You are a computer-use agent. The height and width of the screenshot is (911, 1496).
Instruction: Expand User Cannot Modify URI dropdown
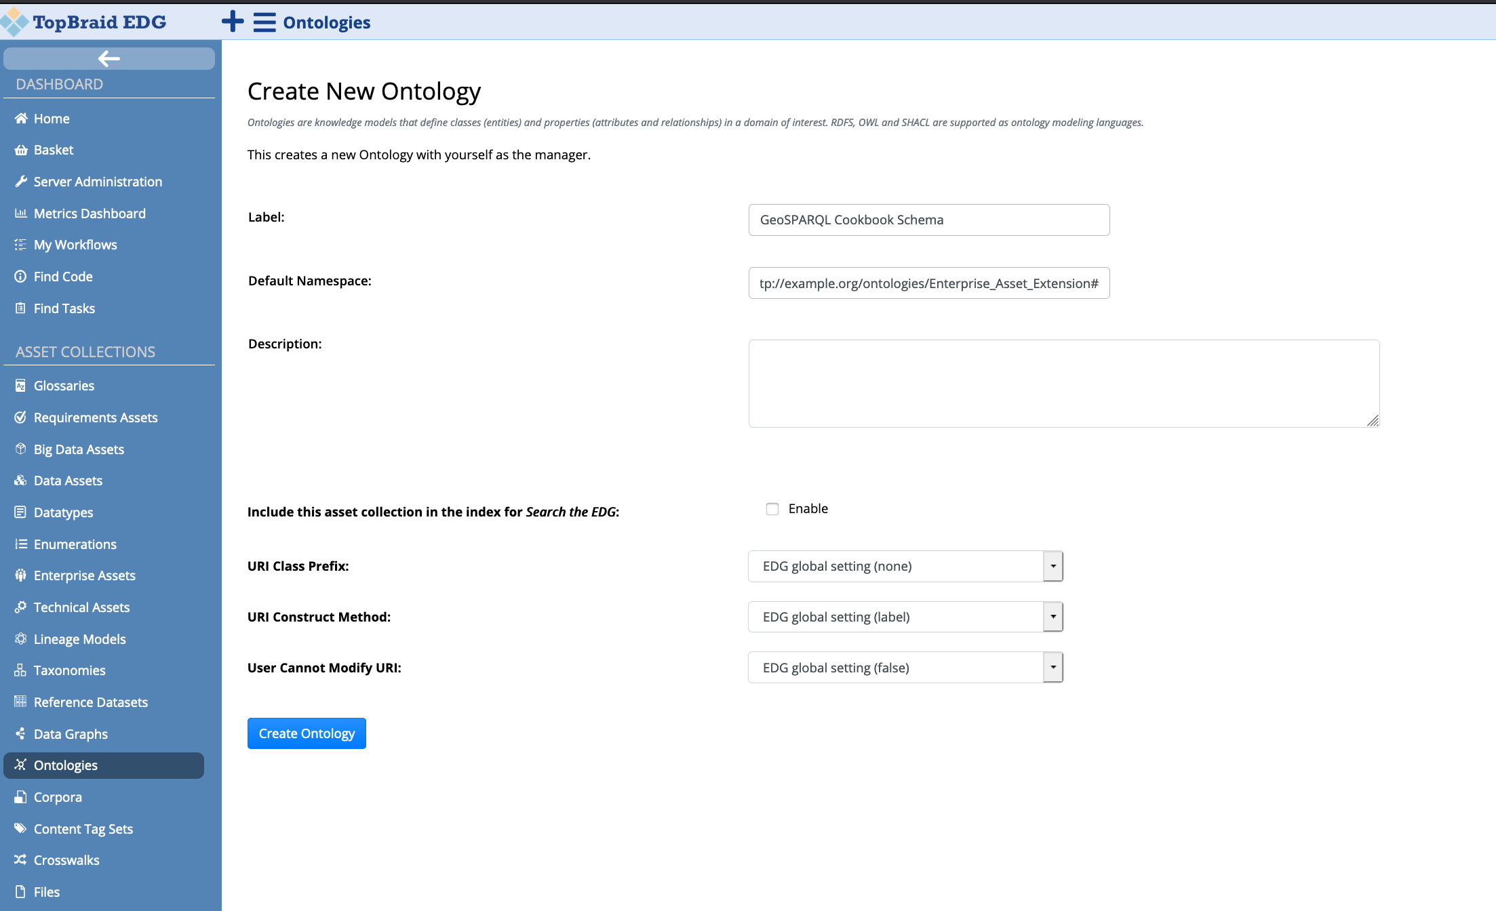[x=1052, y=668]
